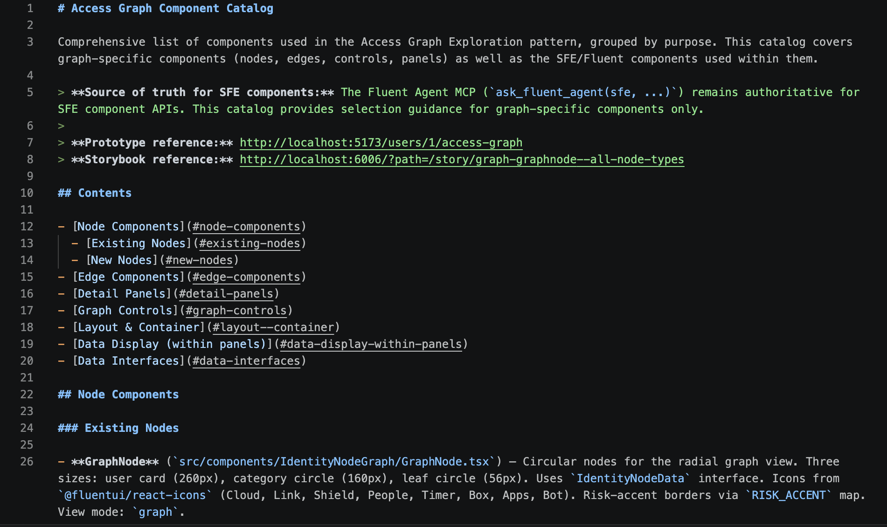Click the '[New Nodes]' link text
This screenshot has height=527, width=887.
tap(122, 260)
